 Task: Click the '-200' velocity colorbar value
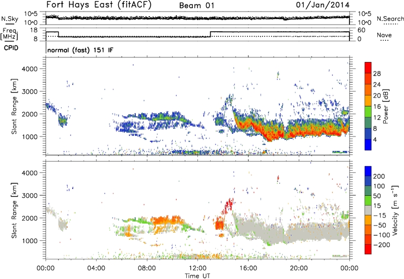pos(381,245)
